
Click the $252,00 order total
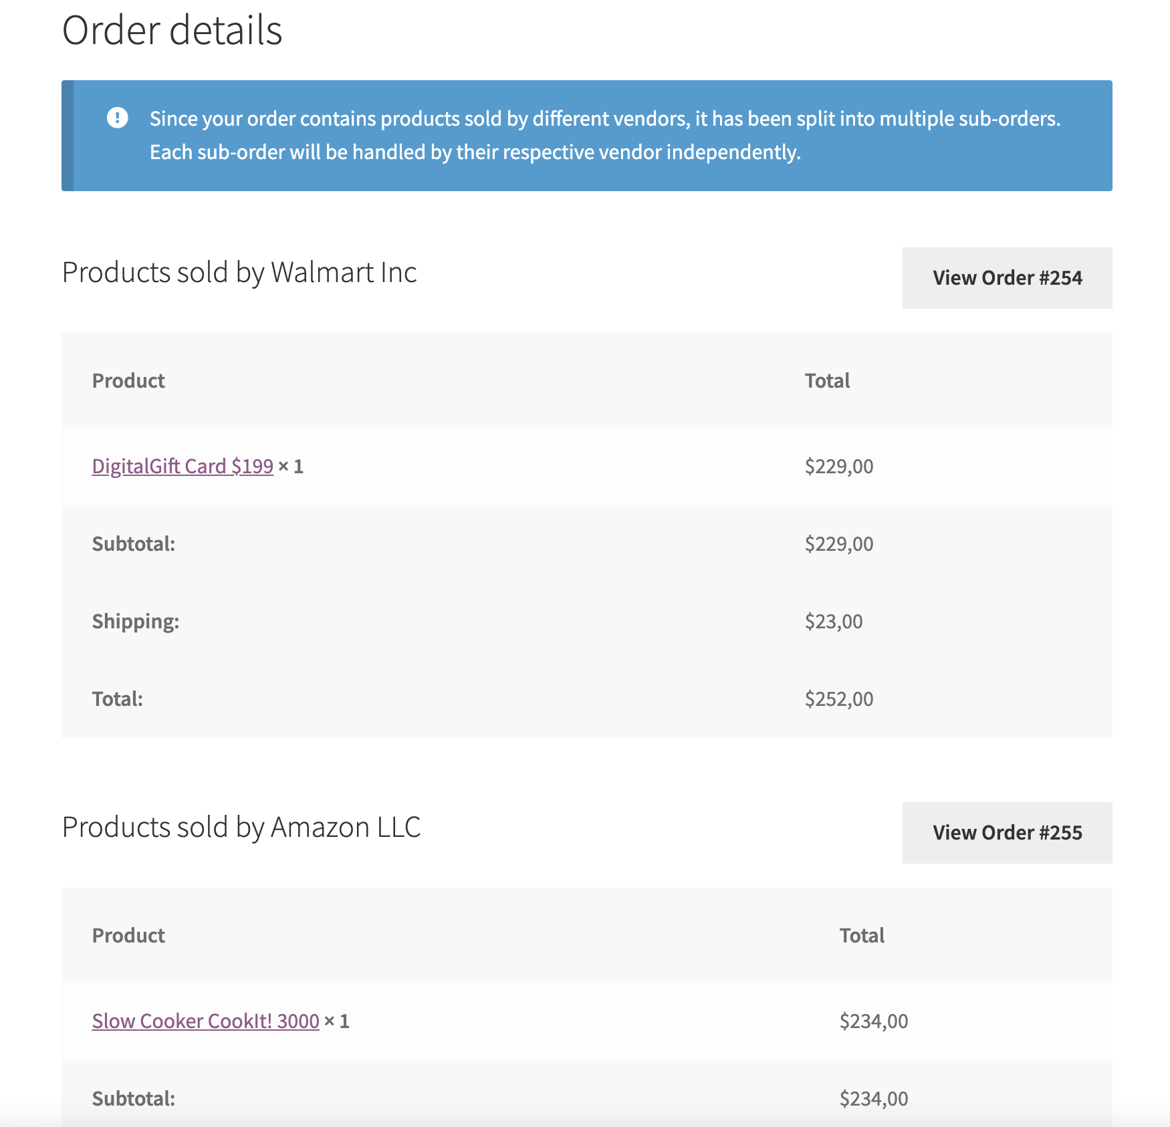tap(838, 699)
